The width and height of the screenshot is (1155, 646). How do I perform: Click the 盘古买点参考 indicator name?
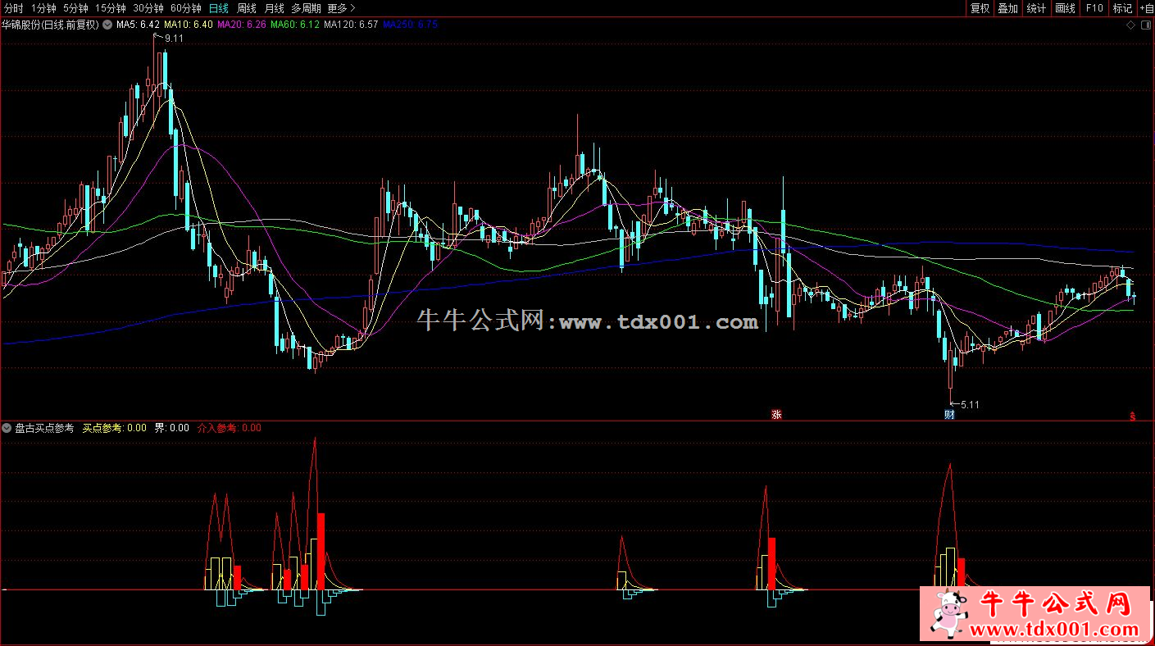pos(44,428)
